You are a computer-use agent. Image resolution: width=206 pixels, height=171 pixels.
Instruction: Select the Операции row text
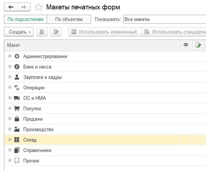coord(34,88)
